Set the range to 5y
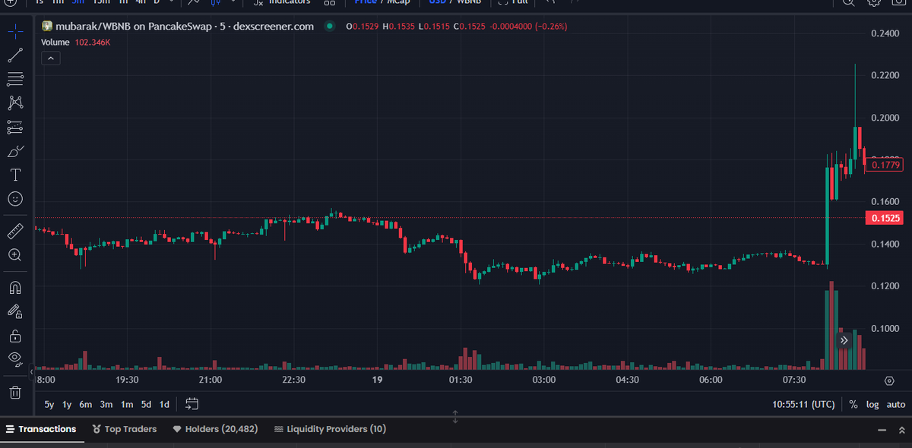This screenshot has width=912, height=448. pos(49,405)
